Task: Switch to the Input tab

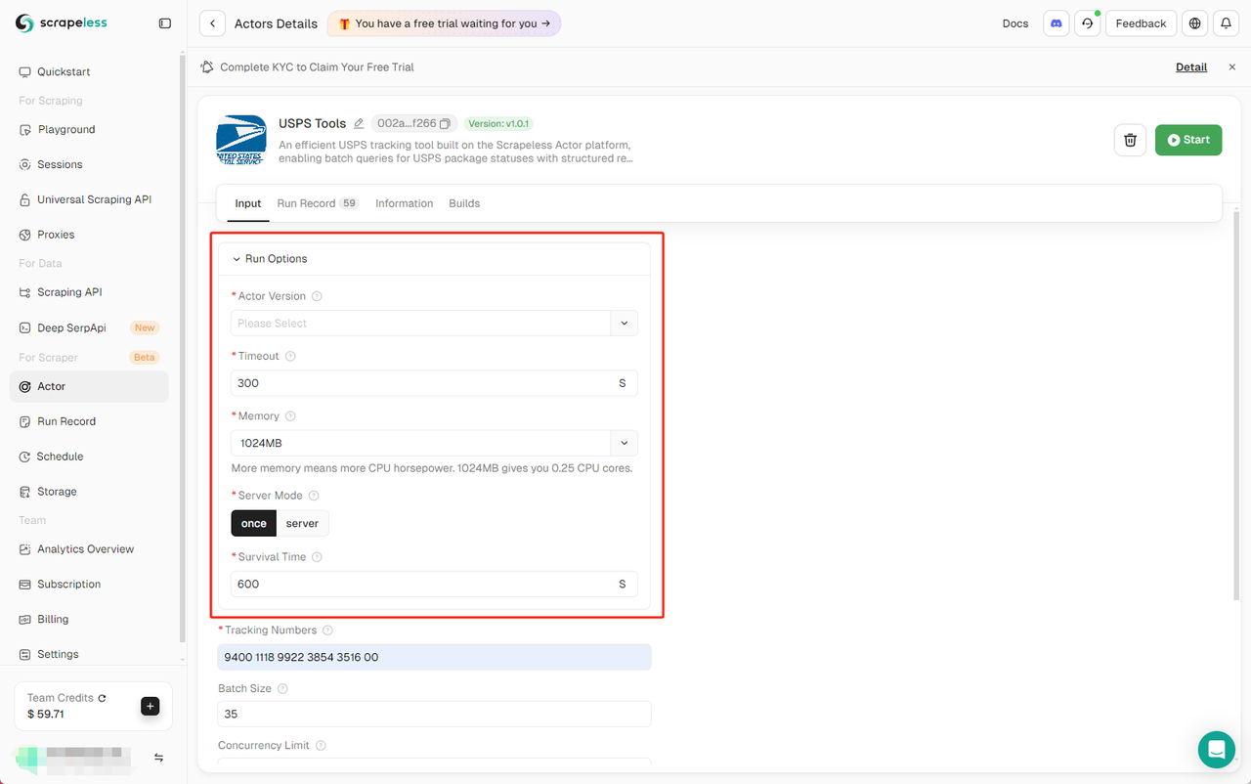Action: click(248, 203)
